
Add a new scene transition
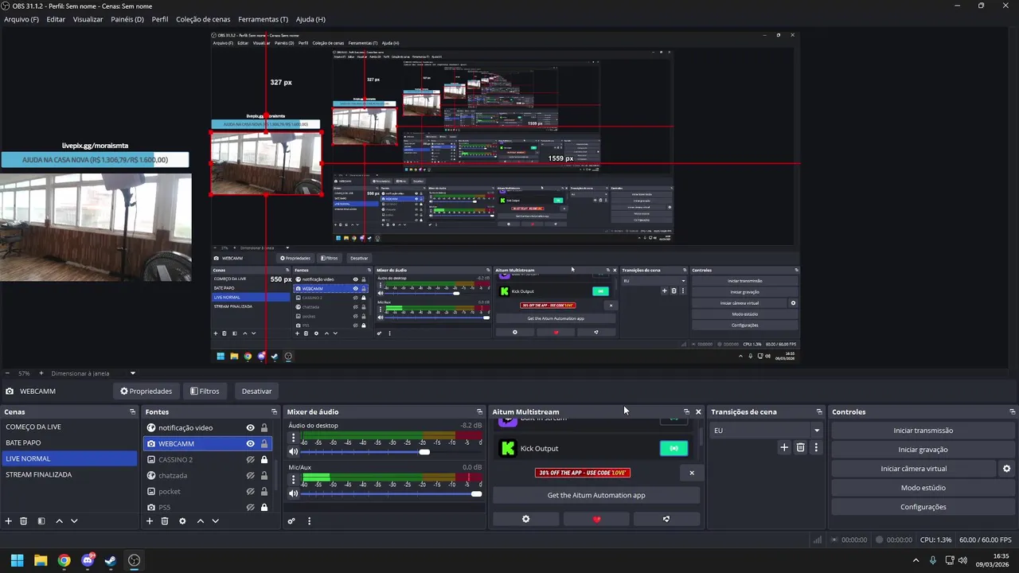point(784,447)
